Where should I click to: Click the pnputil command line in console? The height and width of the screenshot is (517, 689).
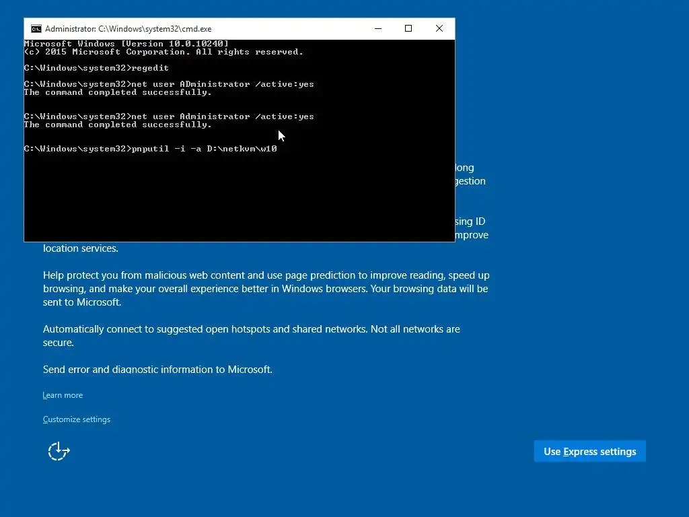[150, 149]
